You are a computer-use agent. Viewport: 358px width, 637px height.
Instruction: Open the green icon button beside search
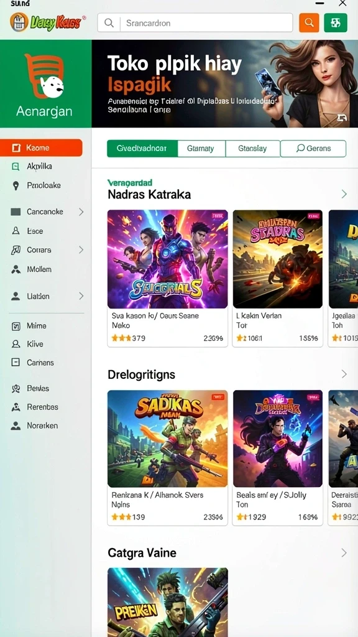(336, 23)
